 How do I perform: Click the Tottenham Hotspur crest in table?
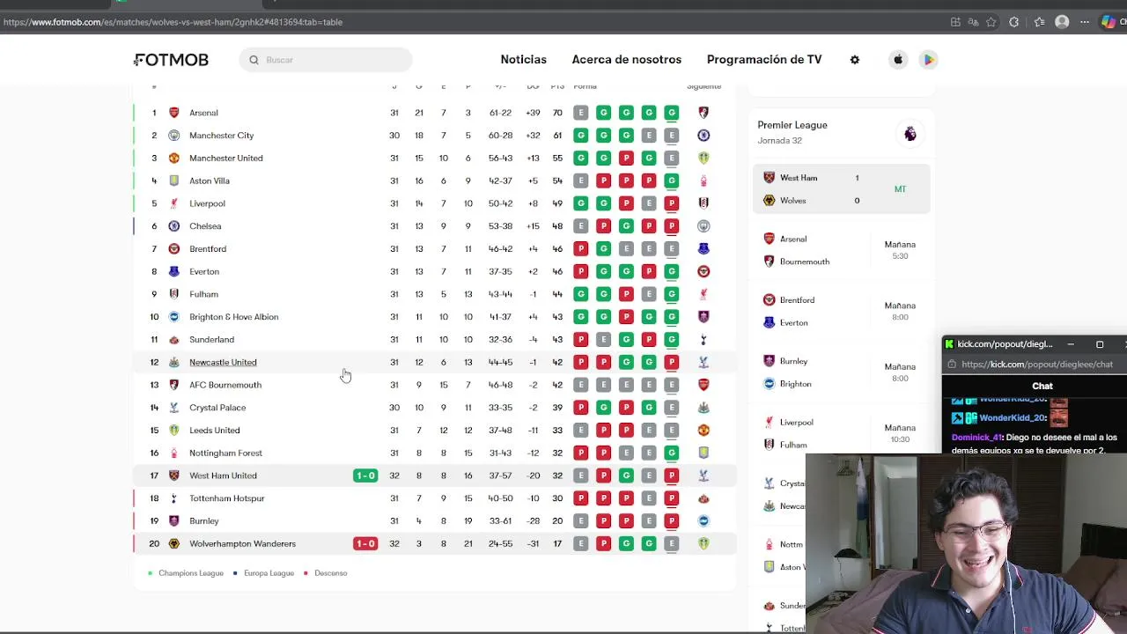(173, 498)
